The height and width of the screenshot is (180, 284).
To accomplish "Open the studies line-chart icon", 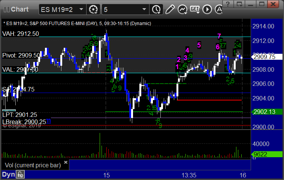I will click(182, 9).
